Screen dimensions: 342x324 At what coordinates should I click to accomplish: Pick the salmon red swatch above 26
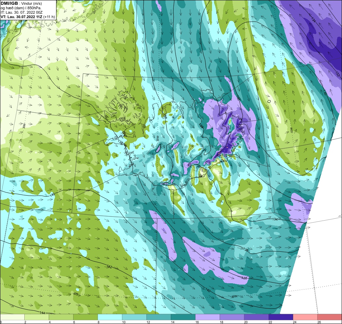click(330, 317)
